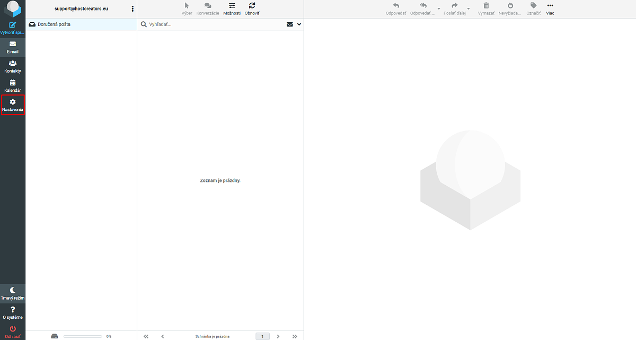
Task: Open the account three-dot menu
Action: [x=132, y=9]
